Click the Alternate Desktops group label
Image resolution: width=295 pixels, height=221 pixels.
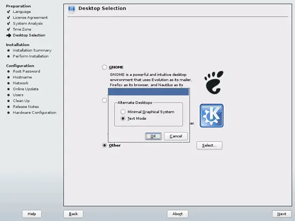(x=135, y=103)
